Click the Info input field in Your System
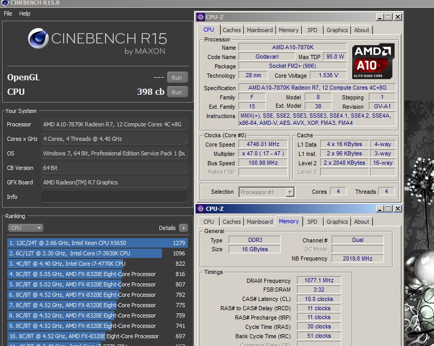This screenshot has height=346, width=434. click(x=114, y=197)
